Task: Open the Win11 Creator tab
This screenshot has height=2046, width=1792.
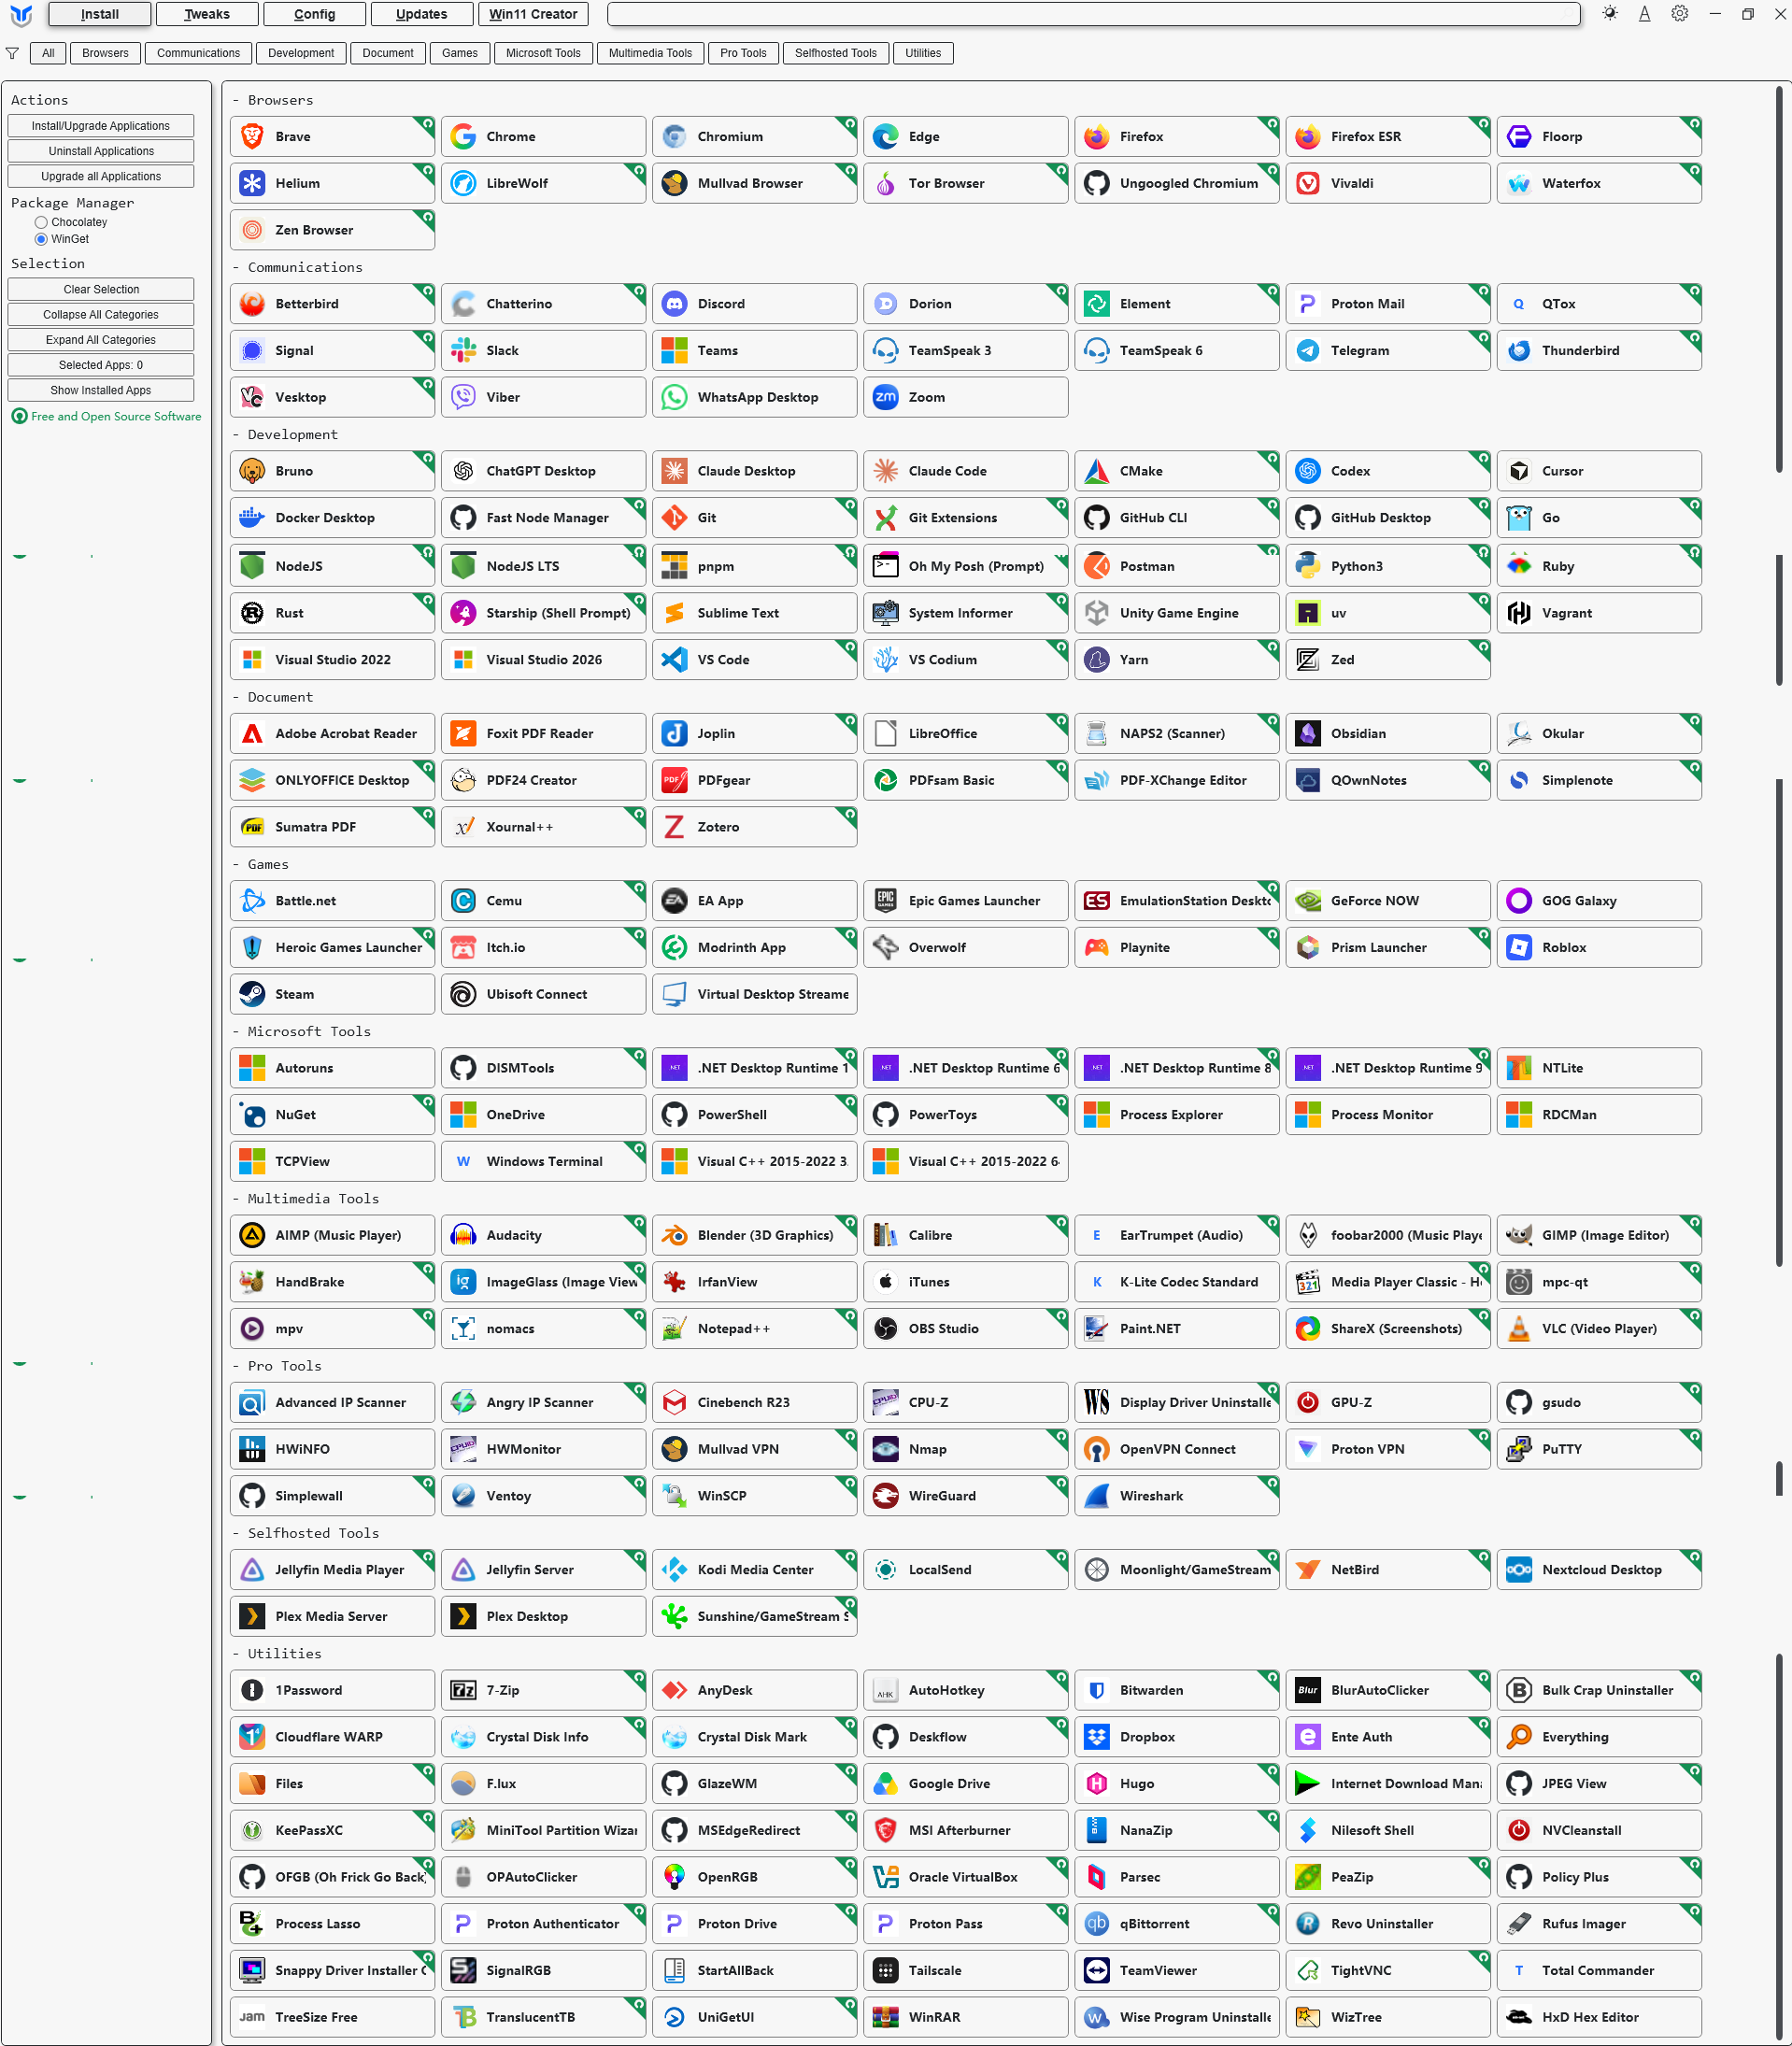Action: (x=533, y=14)
